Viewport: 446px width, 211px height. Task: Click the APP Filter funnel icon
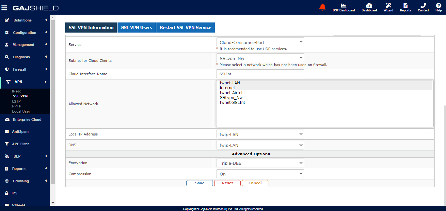pos(7,144)
